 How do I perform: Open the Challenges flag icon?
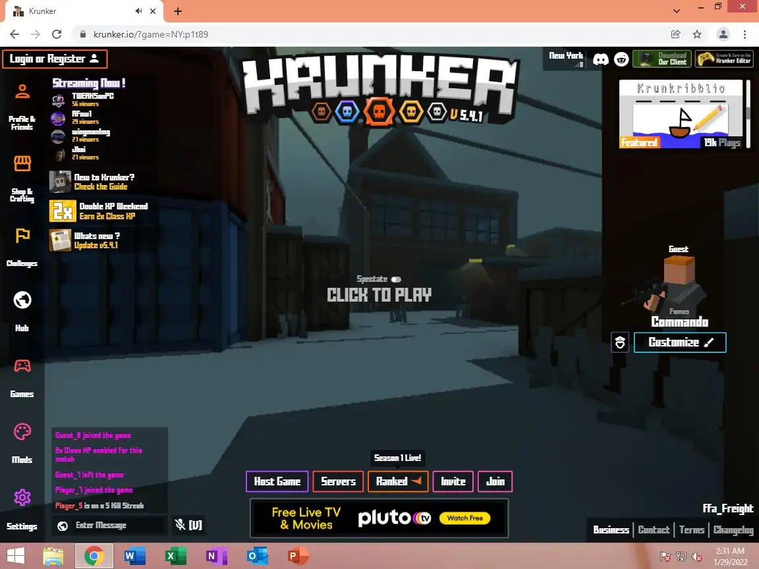22,236
